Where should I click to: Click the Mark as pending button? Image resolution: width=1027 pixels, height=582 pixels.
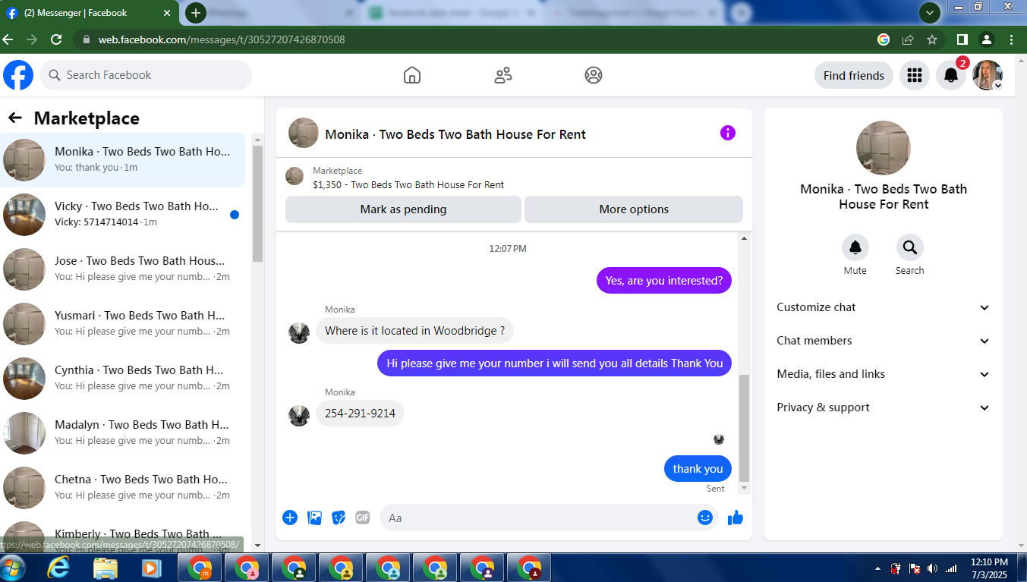pyautogui.click(x=403, y=209)
